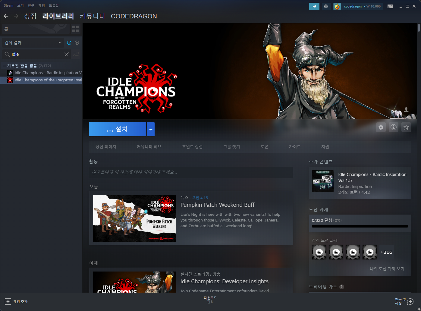Open the 친구 menu

coord(31,6)
